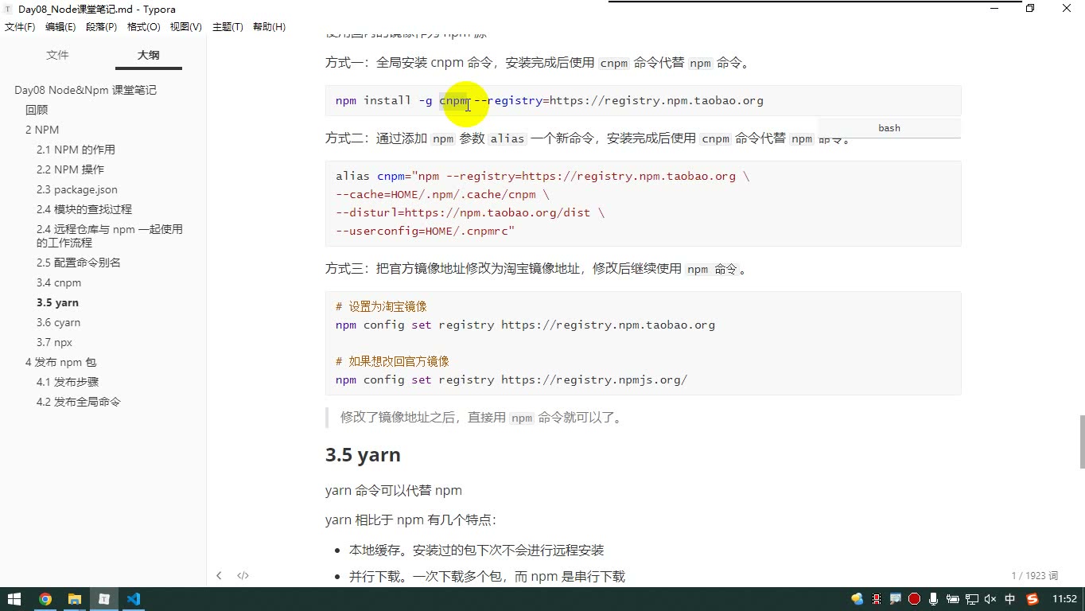Click the bullet 本地缓存 list item

(x=476, y=550)
